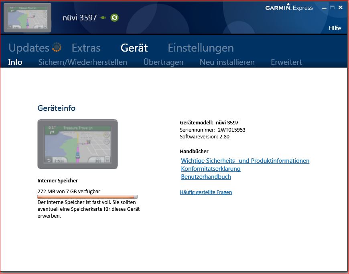The image size is (349, 274).
Task: Close the Garmin Express window
Action: pyautogui.click(x=341, y=8)
